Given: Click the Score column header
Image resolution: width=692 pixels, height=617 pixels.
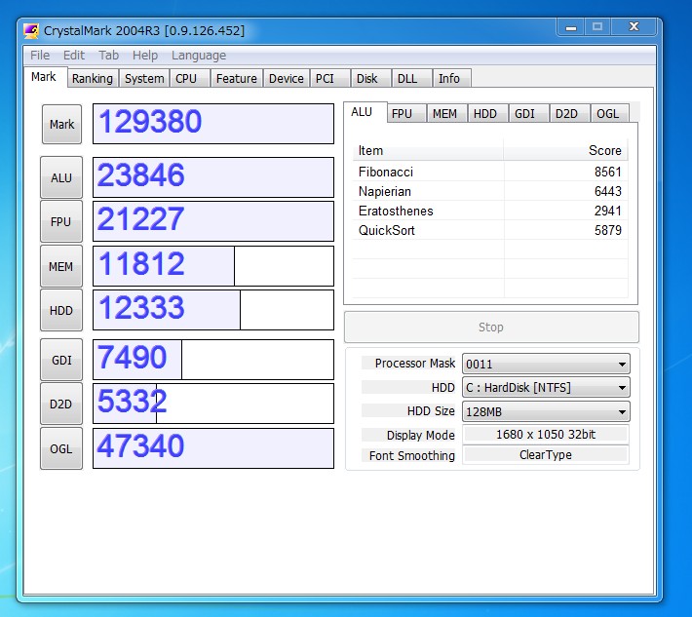Looking at the screenshot, I should [x=565, y=150].
